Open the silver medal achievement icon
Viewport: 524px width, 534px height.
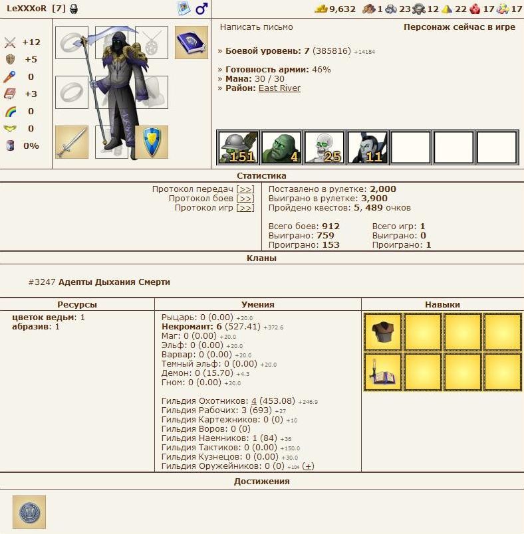pyautogui.click(x=29, y=511)
